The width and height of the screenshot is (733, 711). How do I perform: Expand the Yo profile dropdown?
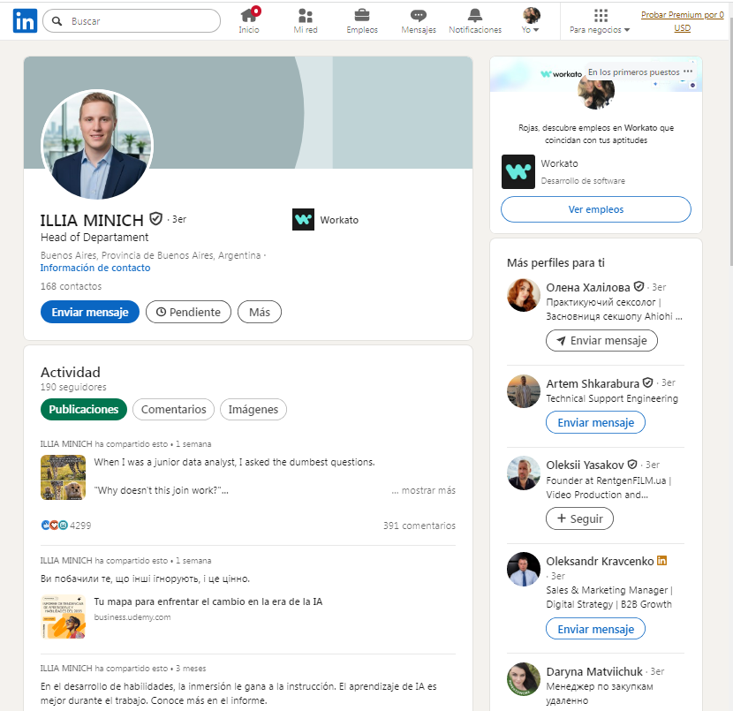pos(531,21)
